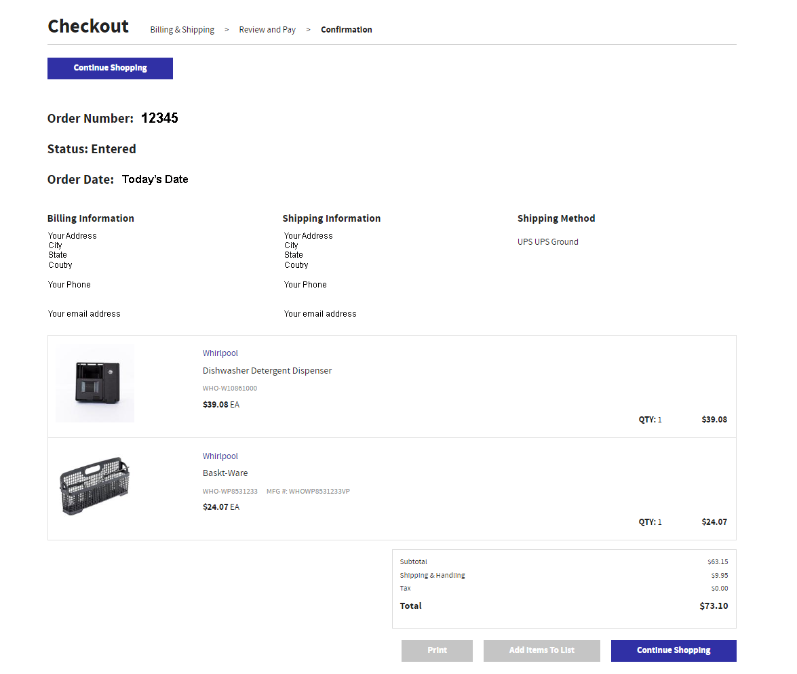Click the Shipping Method heading
The image size is (797, 674).
556,218
